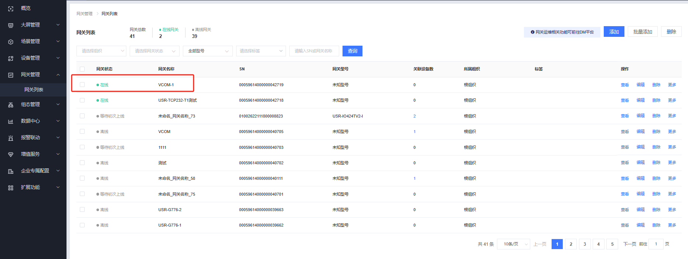This screenshot has height=259, width=688.
Task: Toggle the select-all checkbox in table header
Action: click(x=82, y=69)
